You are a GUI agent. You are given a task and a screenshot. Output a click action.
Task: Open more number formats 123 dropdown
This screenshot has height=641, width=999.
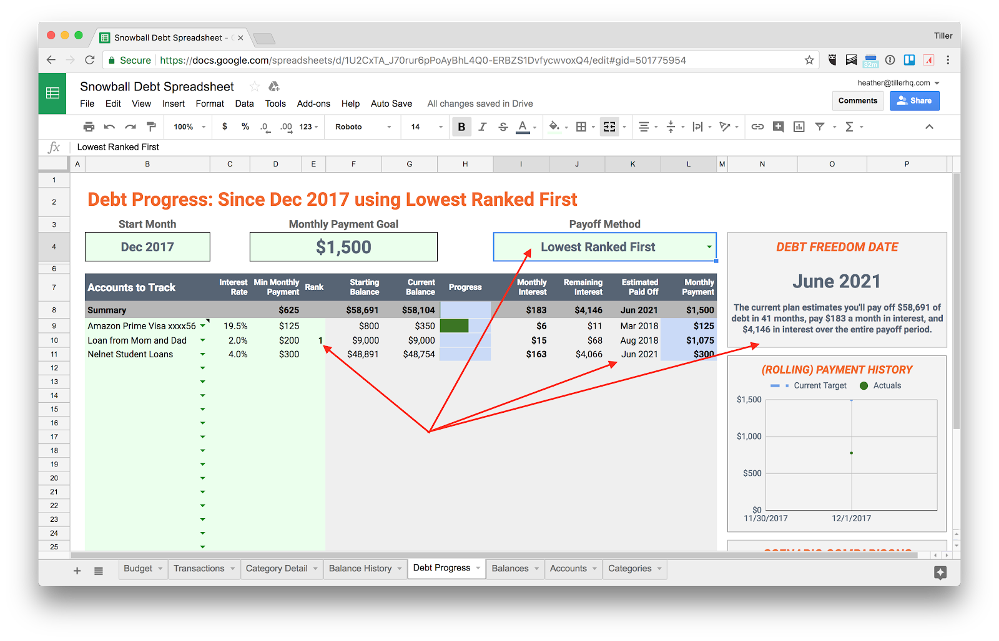click(x=308, y=127)
